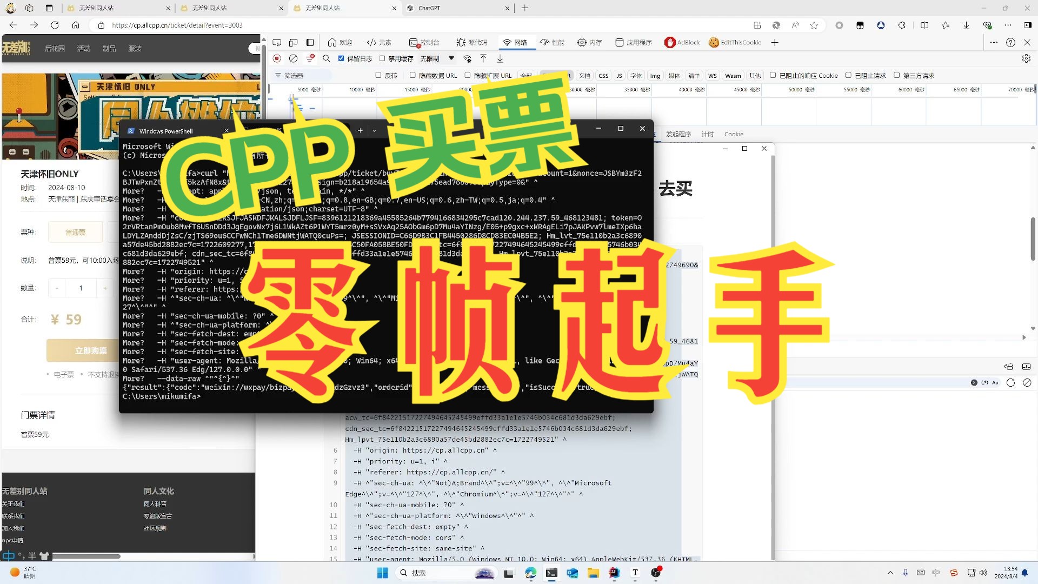Open 关于我们 footer link

[13, 503]
